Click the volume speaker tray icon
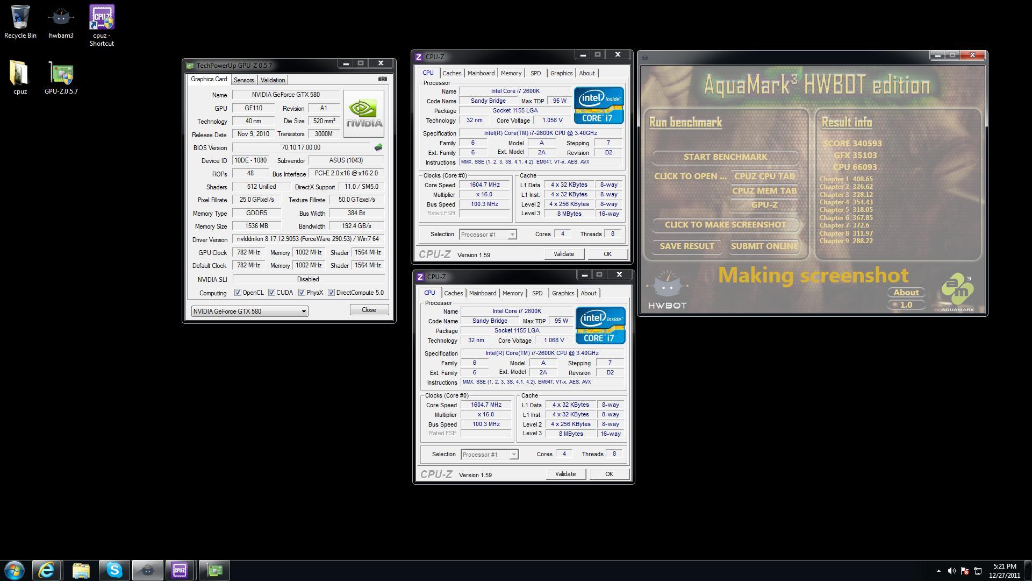This screenshot has width=1032, height=581. [951, 571]
